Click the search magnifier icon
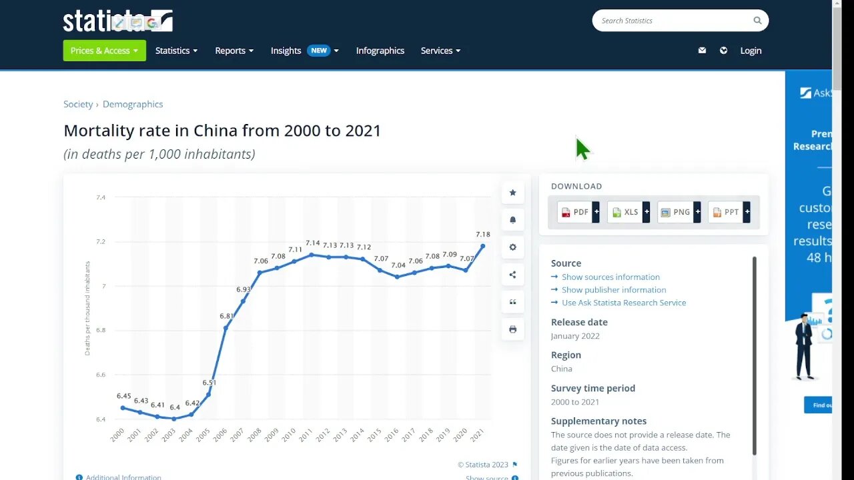 [x=757, y=21]
